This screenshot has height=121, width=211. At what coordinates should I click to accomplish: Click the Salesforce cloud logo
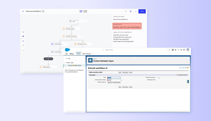click(x=68, y=50)
